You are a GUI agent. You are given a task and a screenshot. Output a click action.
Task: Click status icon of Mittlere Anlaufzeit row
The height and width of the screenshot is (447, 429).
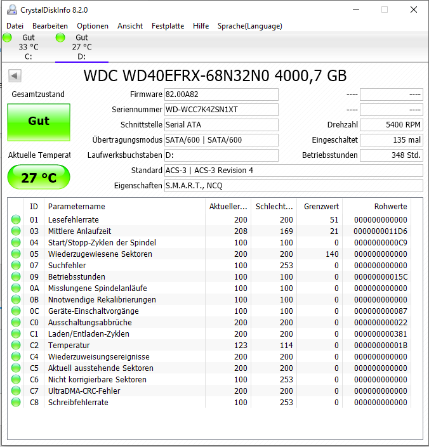[16, 231]
